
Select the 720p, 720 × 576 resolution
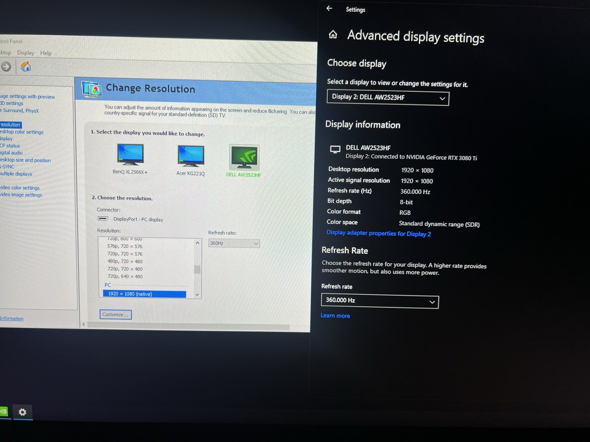[x=125, y=254]
